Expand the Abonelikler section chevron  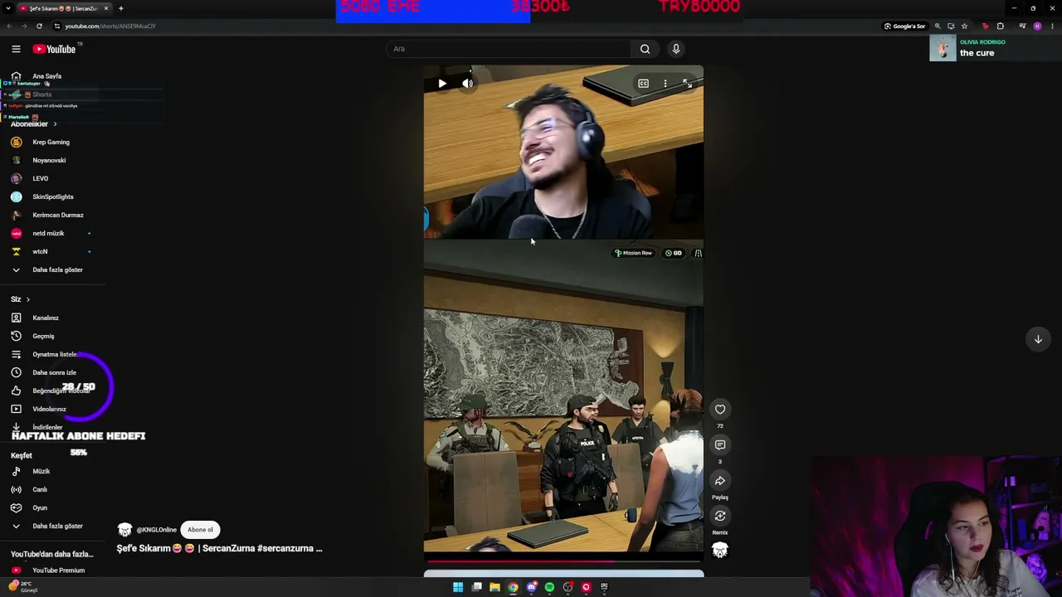[x=55, y=124]
